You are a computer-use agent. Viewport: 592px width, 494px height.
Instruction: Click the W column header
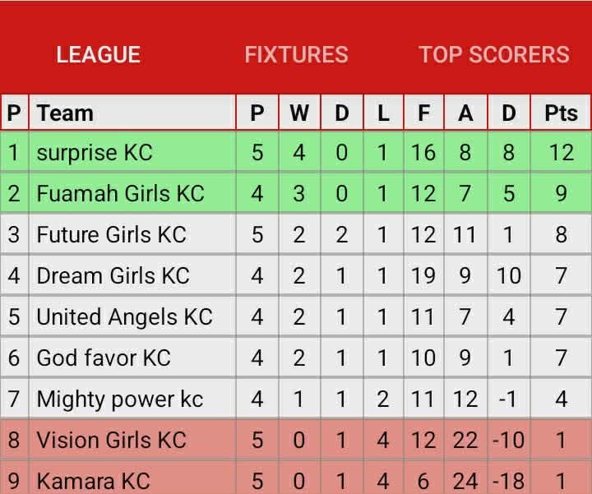click(299, 113)
